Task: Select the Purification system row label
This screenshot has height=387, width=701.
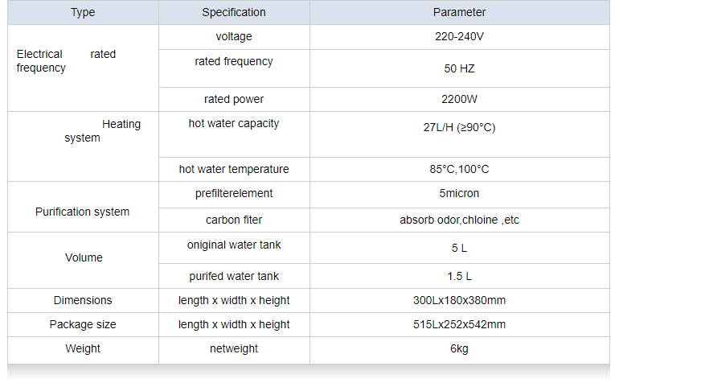Action: [83, 212]
